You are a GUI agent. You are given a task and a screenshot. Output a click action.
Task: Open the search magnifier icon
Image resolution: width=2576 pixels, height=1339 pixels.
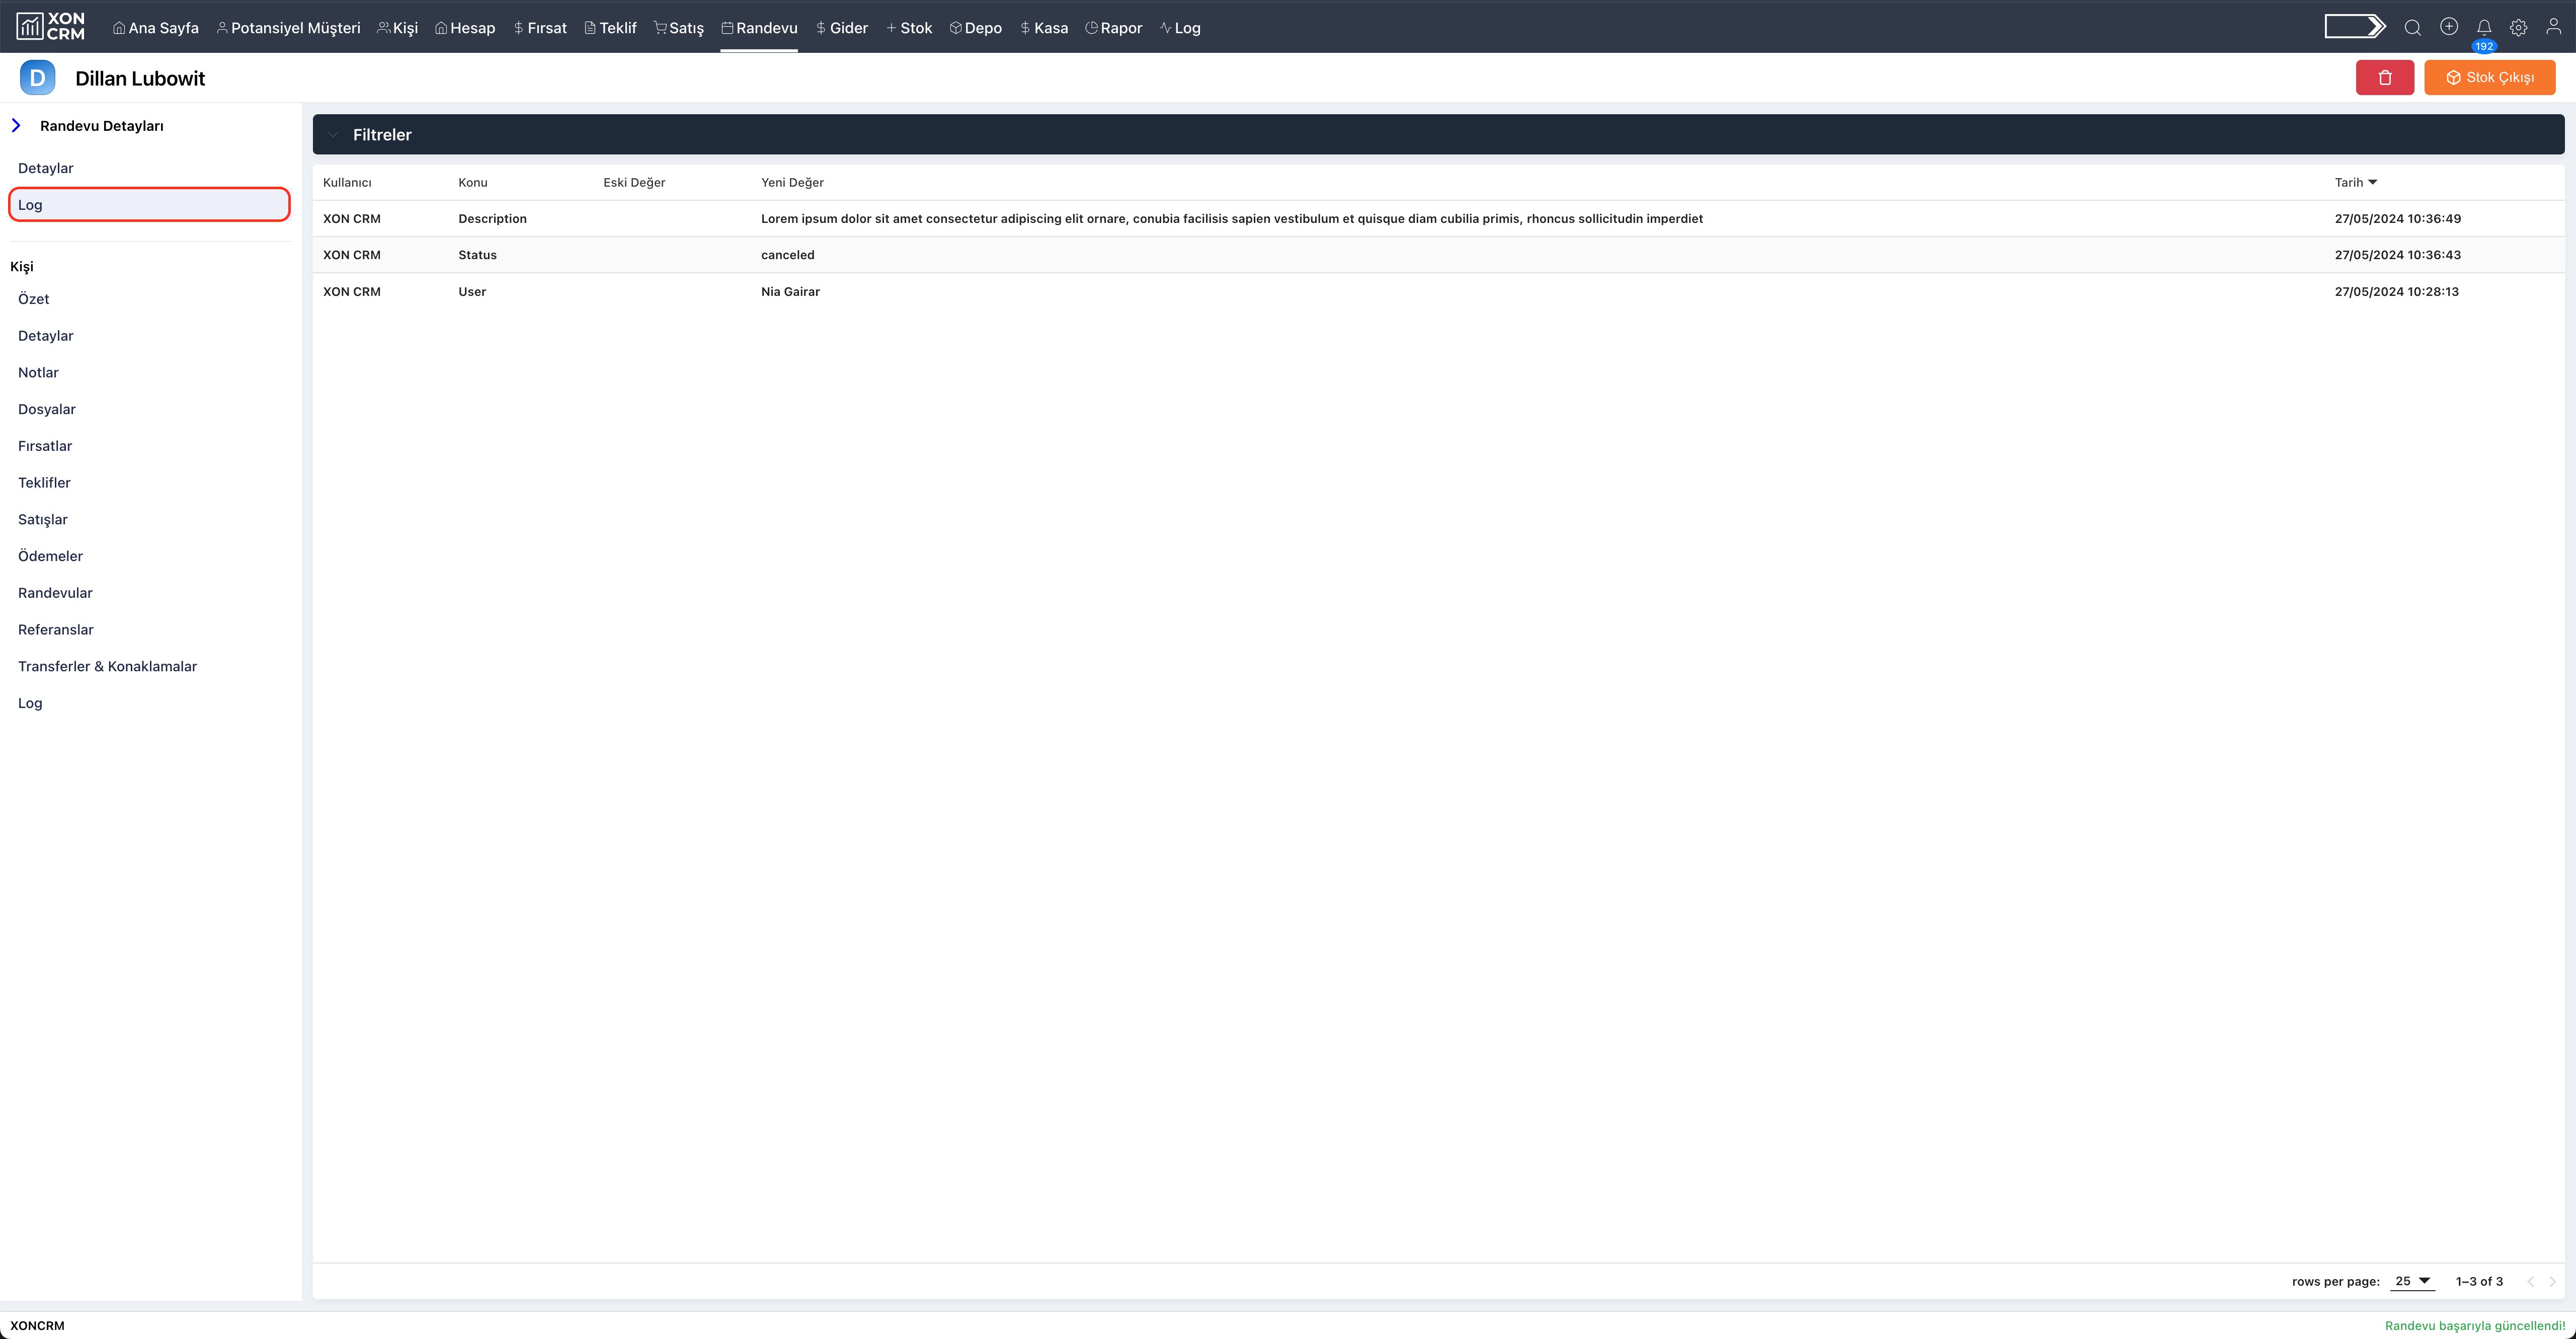2412,27
